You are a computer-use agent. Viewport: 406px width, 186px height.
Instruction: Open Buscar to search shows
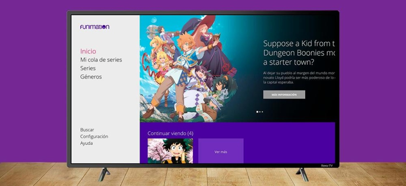87,130
